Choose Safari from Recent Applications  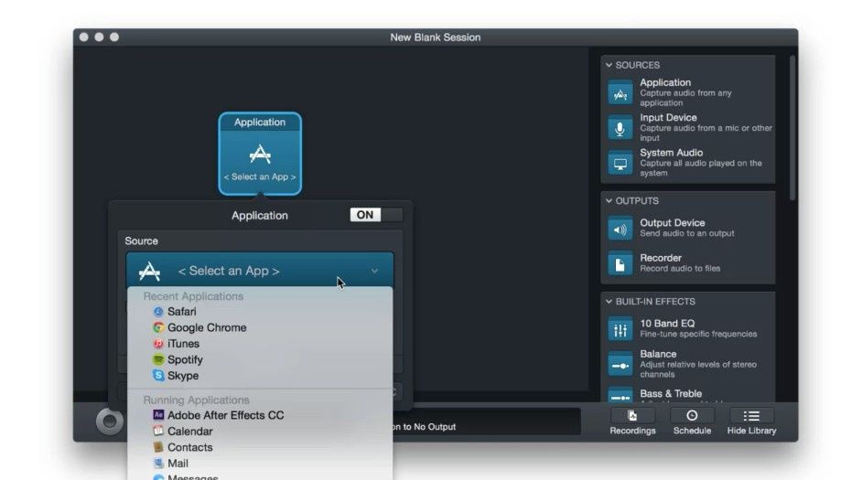coord(260,312)
